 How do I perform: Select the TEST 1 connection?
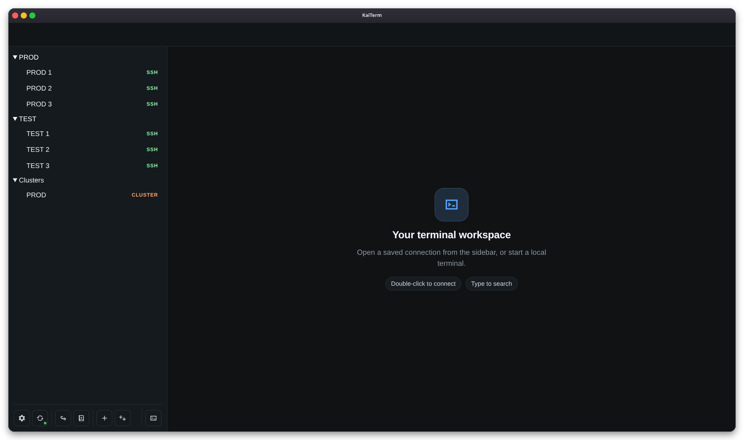pos(88,134)
